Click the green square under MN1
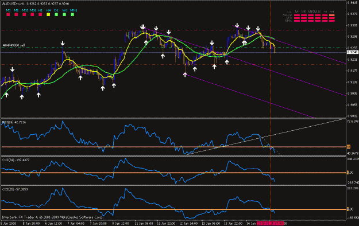 72,15
